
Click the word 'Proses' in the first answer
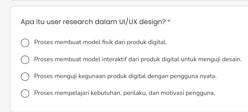coord(44,42)
